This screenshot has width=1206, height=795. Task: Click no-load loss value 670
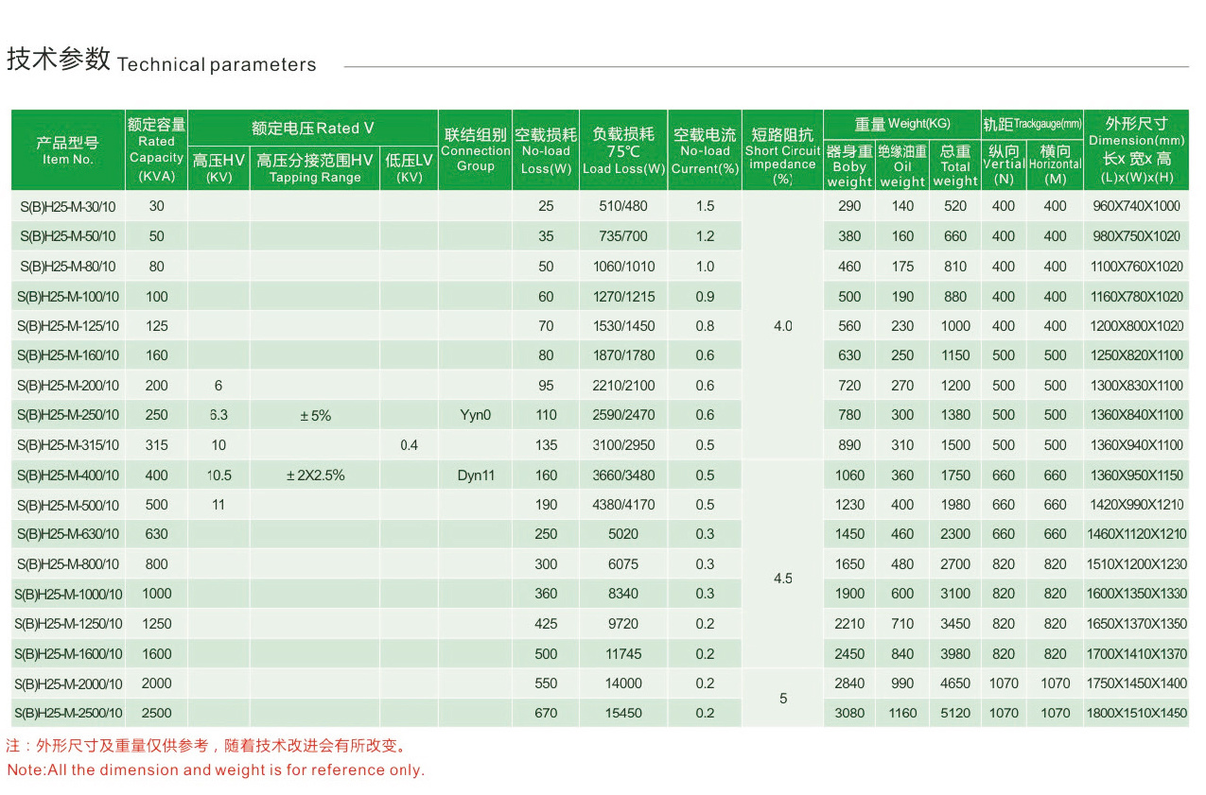(546, 713)
